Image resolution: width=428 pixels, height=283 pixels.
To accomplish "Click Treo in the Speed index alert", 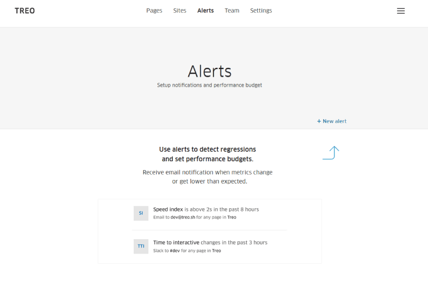I will point(232,217).
